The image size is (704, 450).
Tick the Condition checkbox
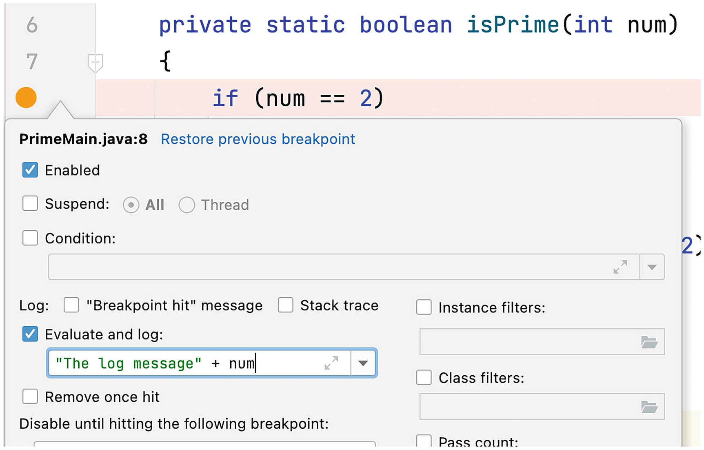[30, 238]
